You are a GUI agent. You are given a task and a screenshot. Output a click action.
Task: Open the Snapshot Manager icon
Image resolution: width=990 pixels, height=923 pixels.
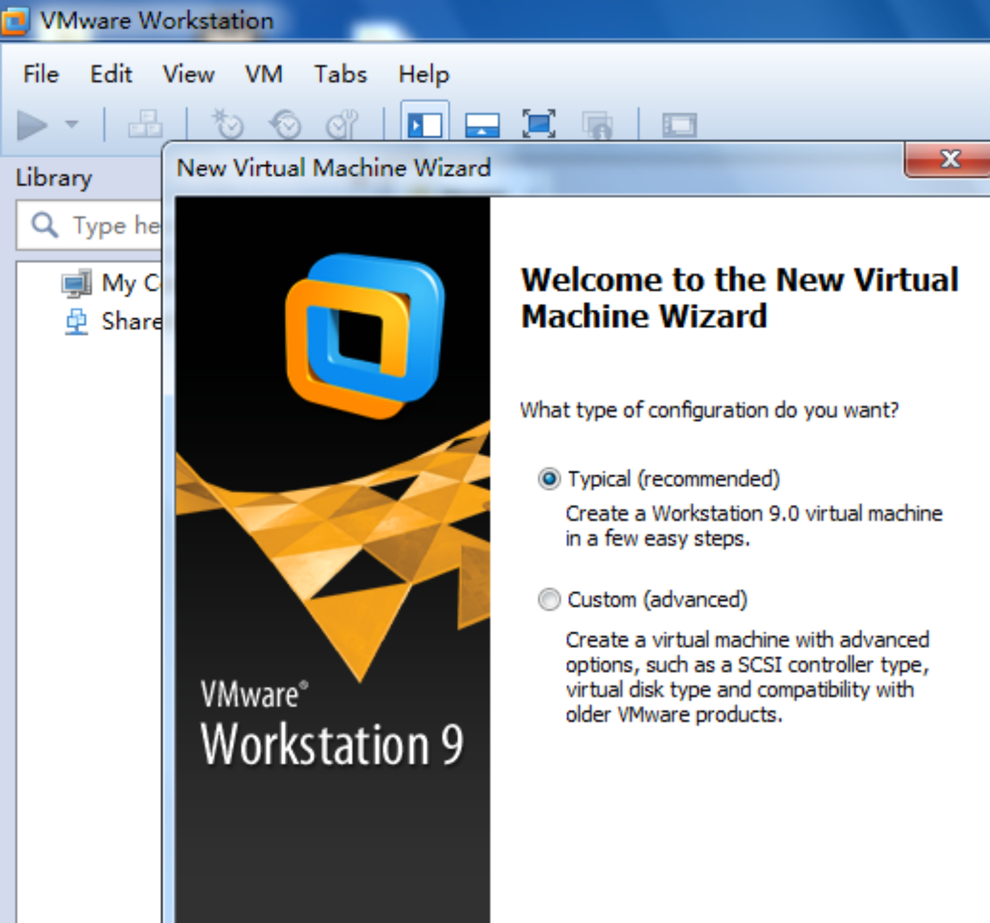[x=342, y=124]
